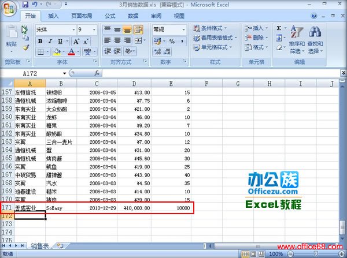This screenshot has width=347, height=258.
Task: Increase font size with the large A
Action: pyautogui.click(x=76, y=42)
